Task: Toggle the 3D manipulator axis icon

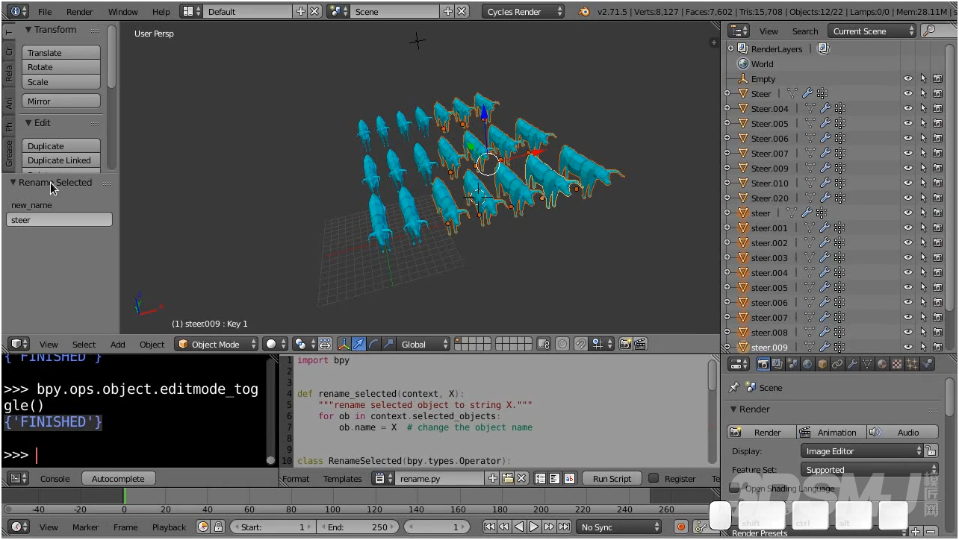Action: [344, 344]
